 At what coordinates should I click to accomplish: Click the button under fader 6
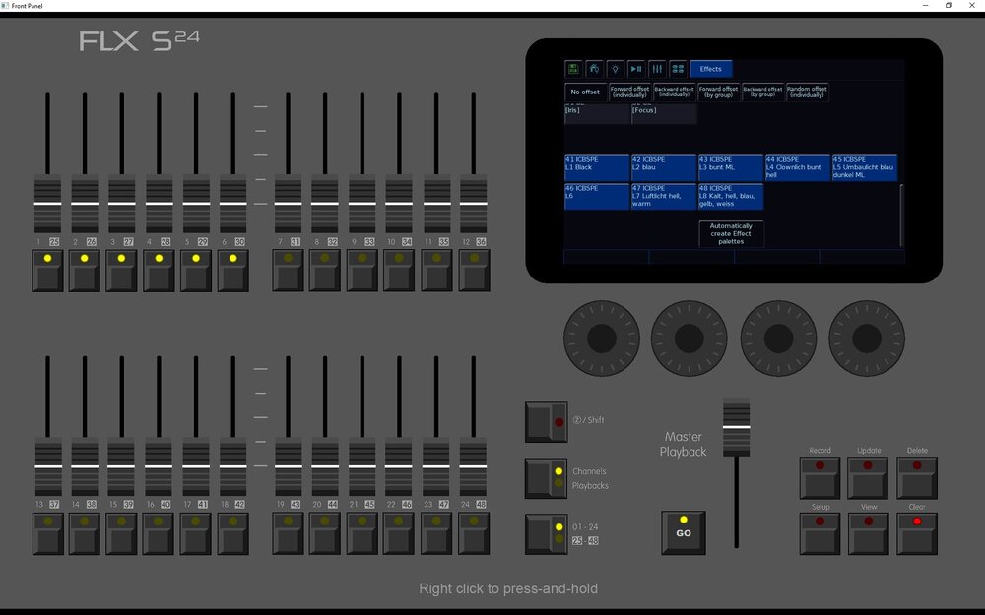233,271
